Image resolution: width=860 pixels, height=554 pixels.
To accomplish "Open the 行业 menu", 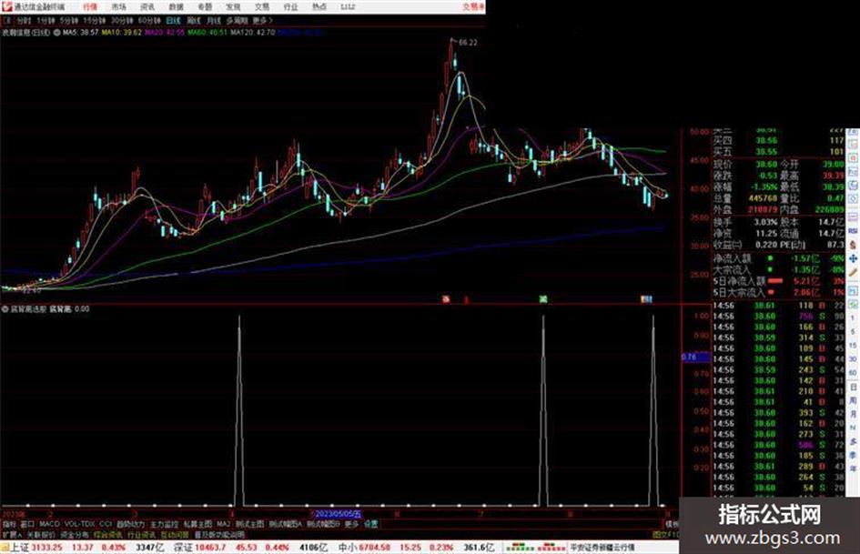I will (290, 6).
